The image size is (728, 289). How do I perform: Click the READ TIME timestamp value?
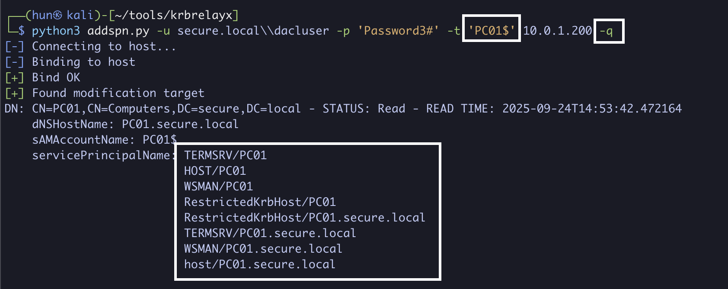[x=592, y=109]
